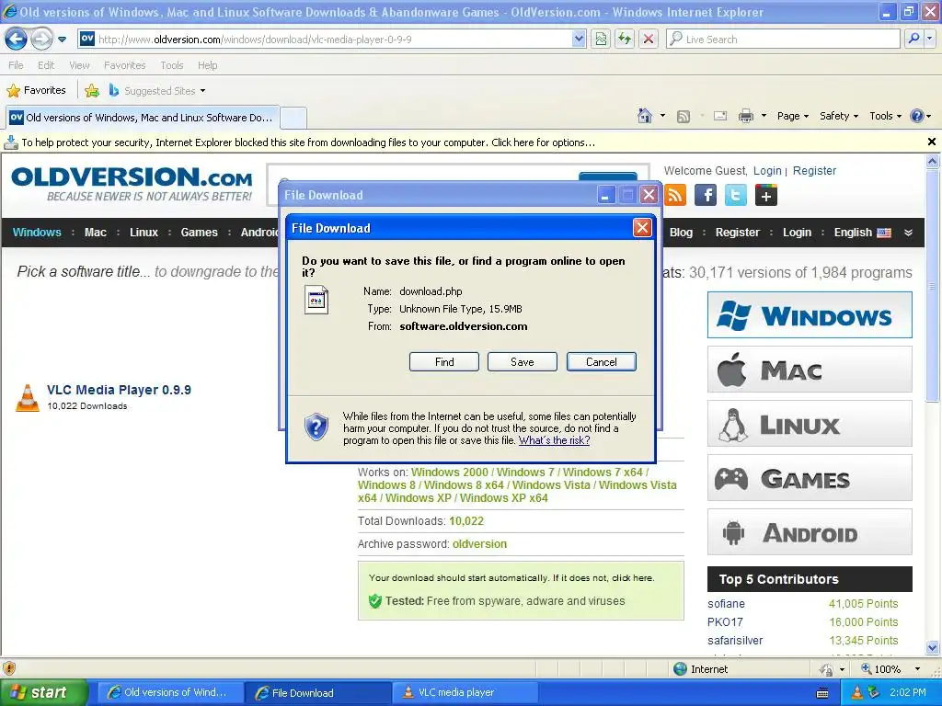Open the Games navigation item

tap(199, 233)
